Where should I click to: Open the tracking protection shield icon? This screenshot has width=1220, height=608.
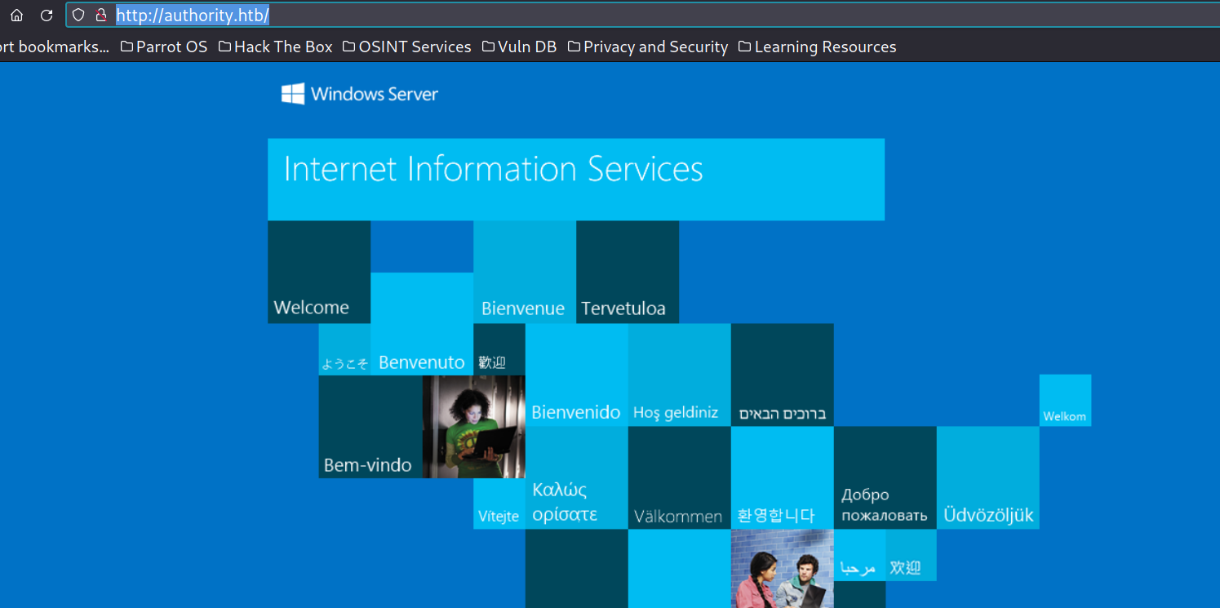click(78, 15)
